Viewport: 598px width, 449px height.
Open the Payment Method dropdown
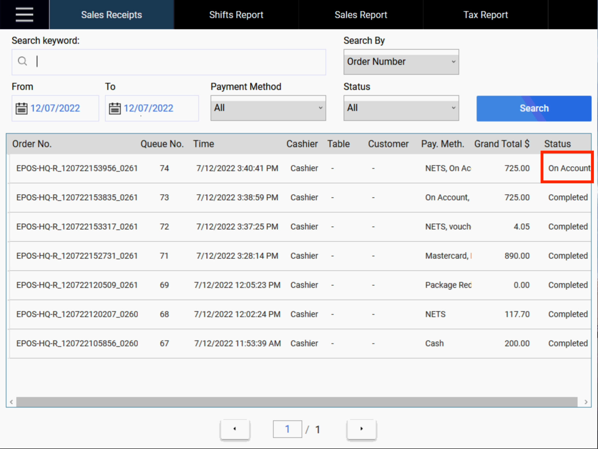click(268, 108)
